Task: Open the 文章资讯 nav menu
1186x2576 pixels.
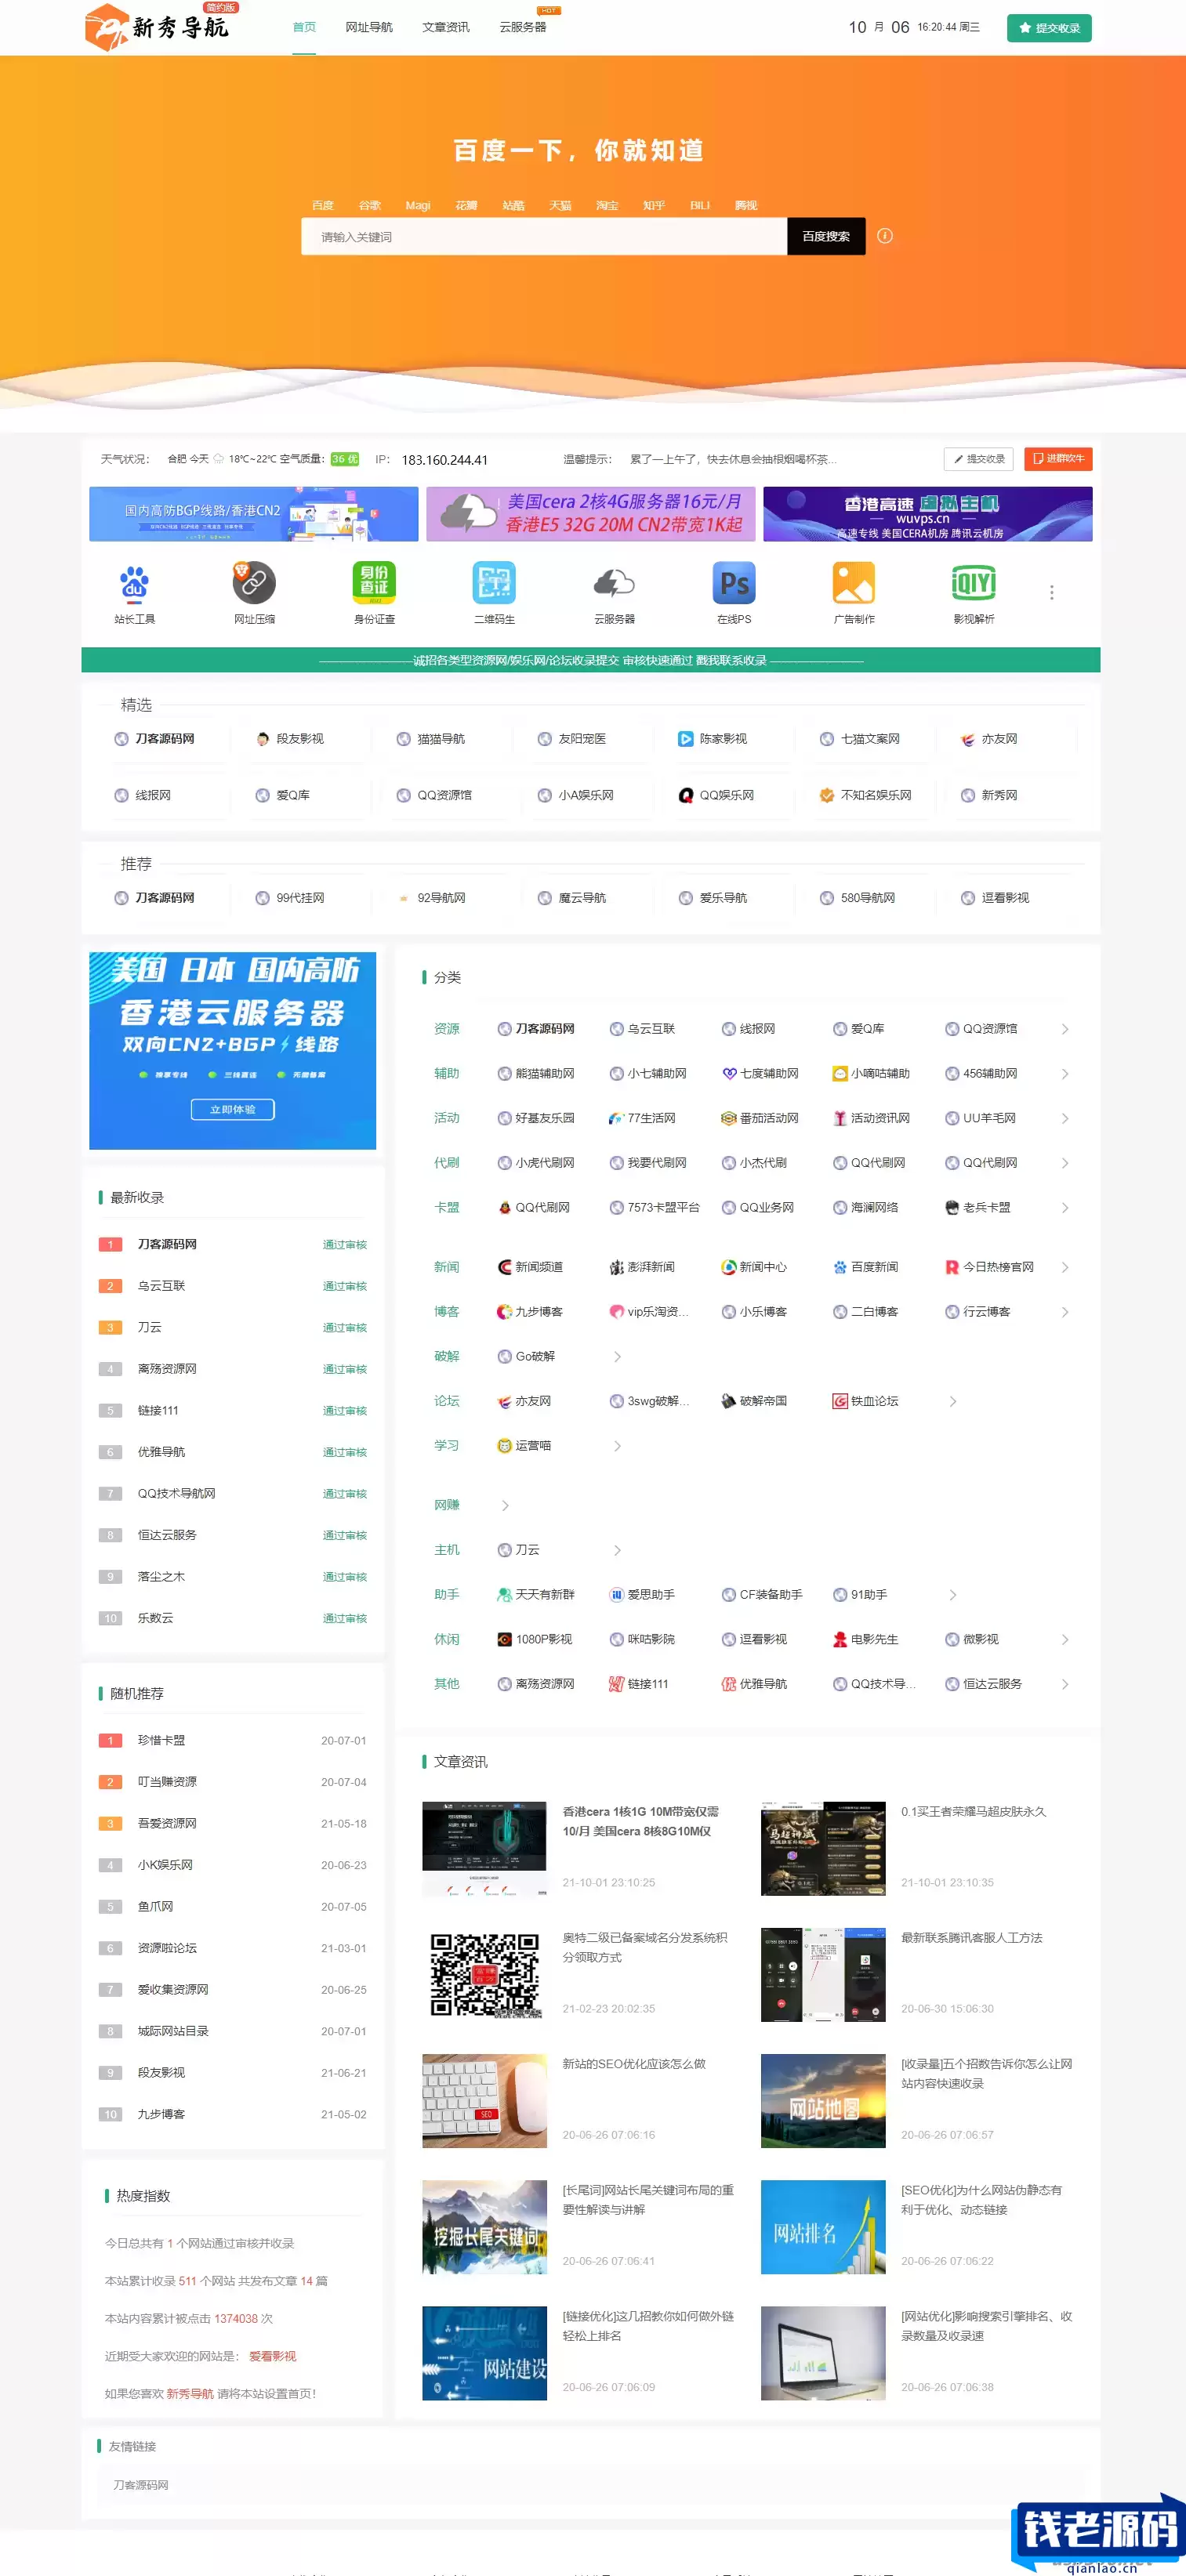Action: click(446, 27)
